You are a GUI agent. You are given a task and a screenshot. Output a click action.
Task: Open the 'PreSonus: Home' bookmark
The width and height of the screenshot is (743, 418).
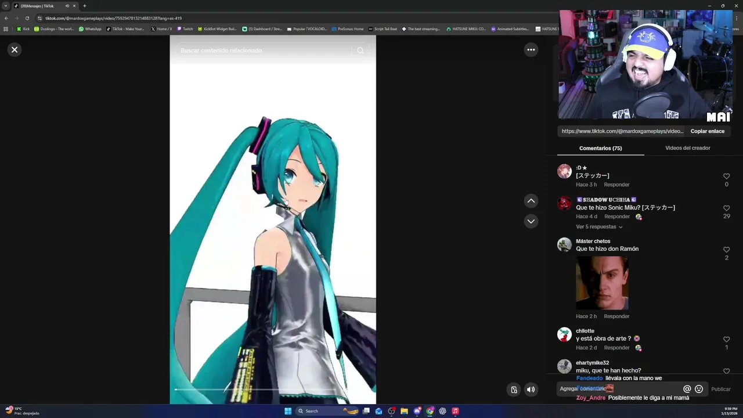(x=348, y=29)
